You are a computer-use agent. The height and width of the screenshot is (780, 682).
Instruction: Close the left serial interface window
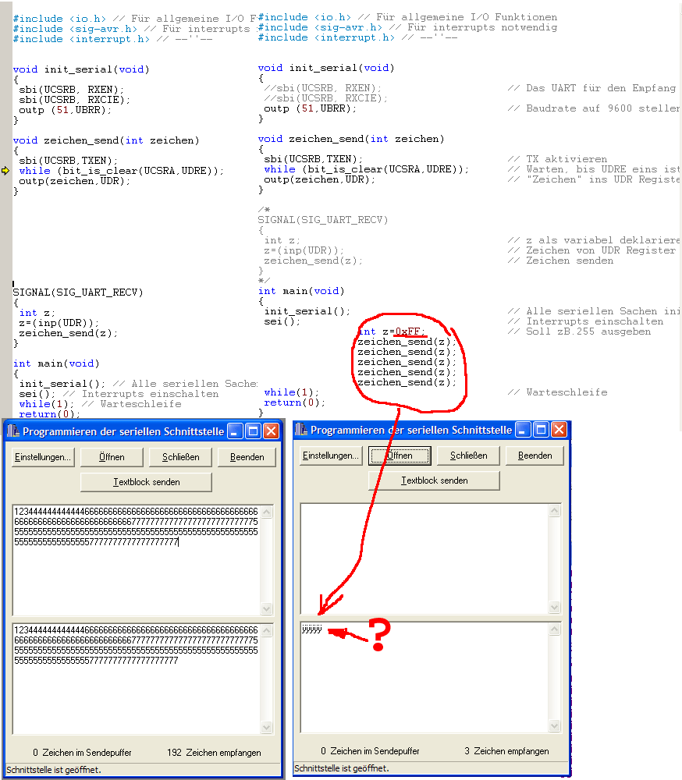pos(272,431)
